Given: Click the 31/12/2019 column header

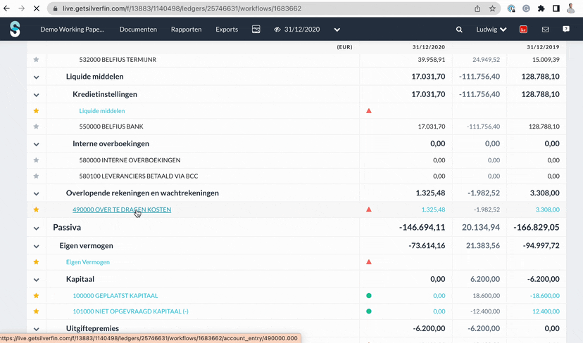Looking at the screenshot, I should [x=543, y=47].
